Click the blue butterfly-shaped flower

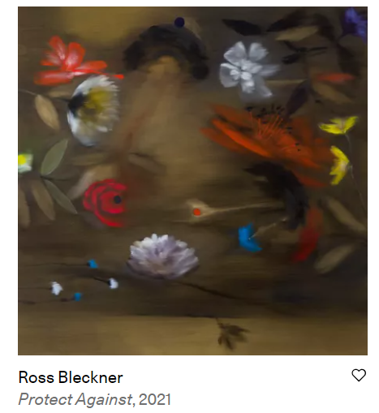click(x=248, y=238)
